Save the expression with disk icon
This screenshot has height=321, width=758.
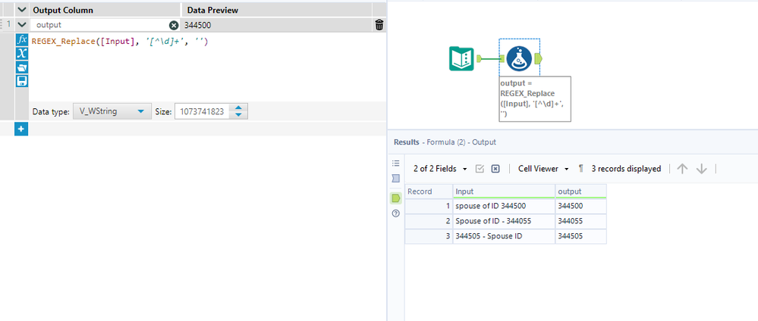pyautogui.click(x=22, y=80)
